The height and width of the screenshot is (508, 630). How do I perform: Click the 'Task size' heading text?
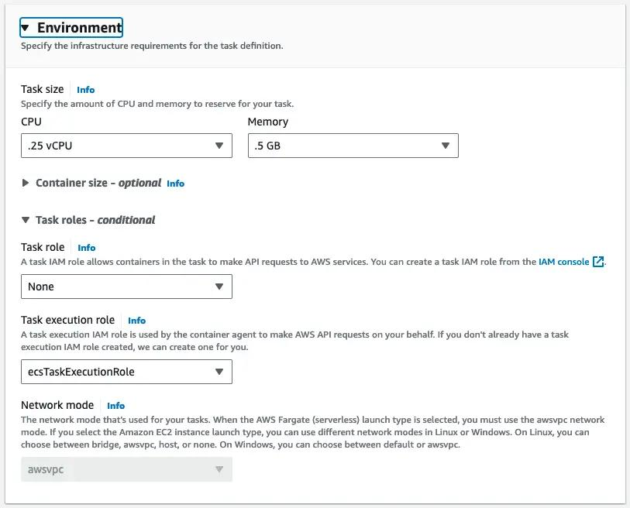click(x=42, y=89)
